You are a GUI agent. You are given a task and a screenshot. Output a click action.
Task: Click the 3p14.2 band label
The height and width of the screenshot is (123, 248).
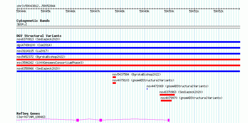click(22, 24)
